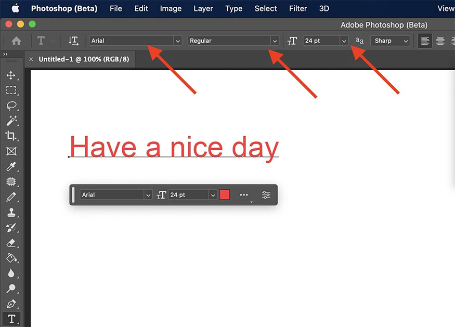Select the Move tool
The width and height of the screenshot is (455, 327).
coord(11,75)
